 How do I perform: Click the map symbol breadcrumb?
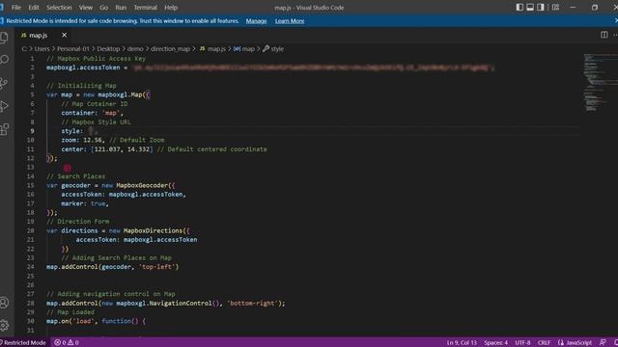pos(244,49)
